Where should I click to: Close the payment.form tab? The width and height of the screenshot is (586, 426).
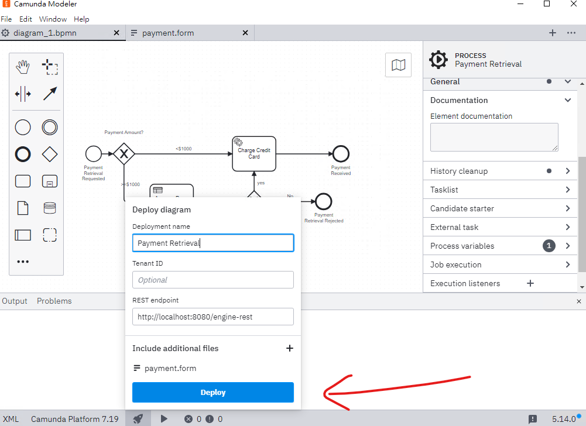(x=245, y=33)
